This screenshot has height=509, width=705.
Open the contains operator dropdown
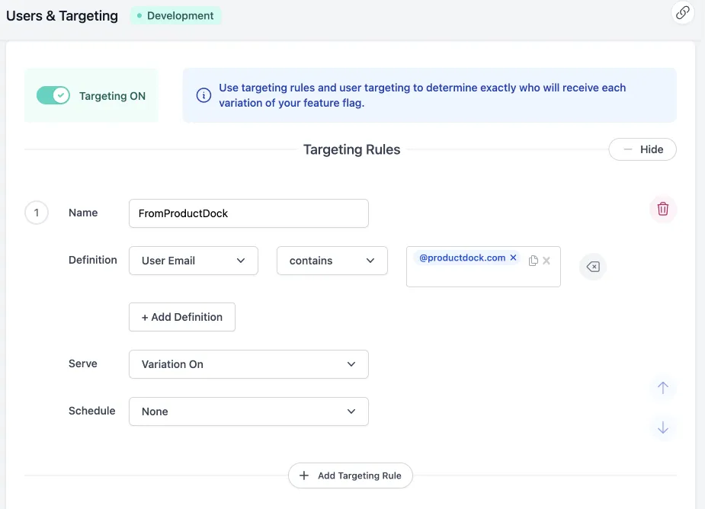coord(332,261)
